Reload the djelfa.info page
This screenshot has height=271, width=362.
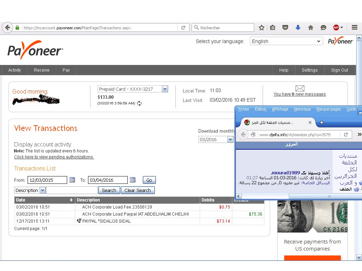point(346,134)
